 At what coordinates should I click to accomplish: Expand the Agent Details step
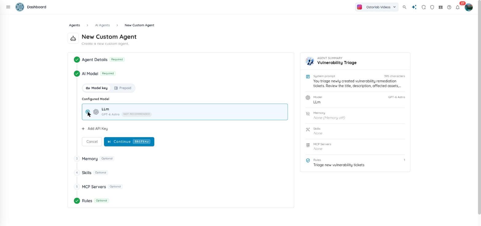click(94, 59)
